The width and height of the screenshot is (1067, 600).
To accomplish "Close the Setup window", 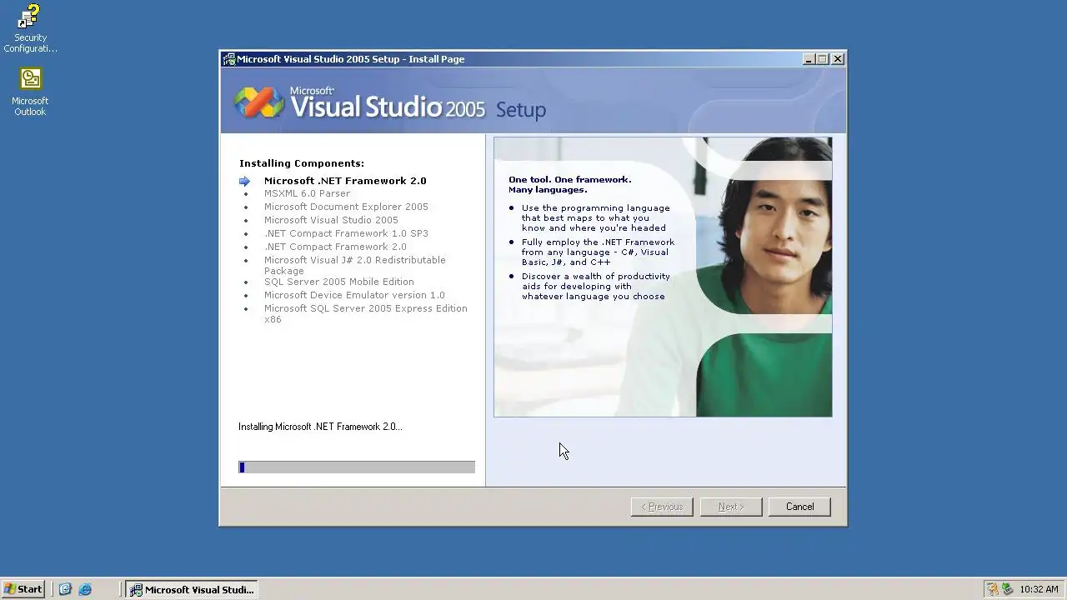I will point(838,59).
